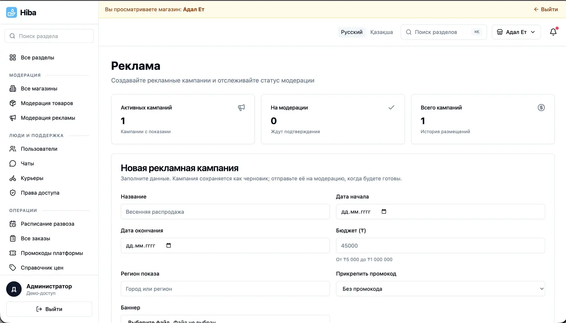566x323 pixels.
Task: Click the Д administrator avatar
Action: pos(14,289)
